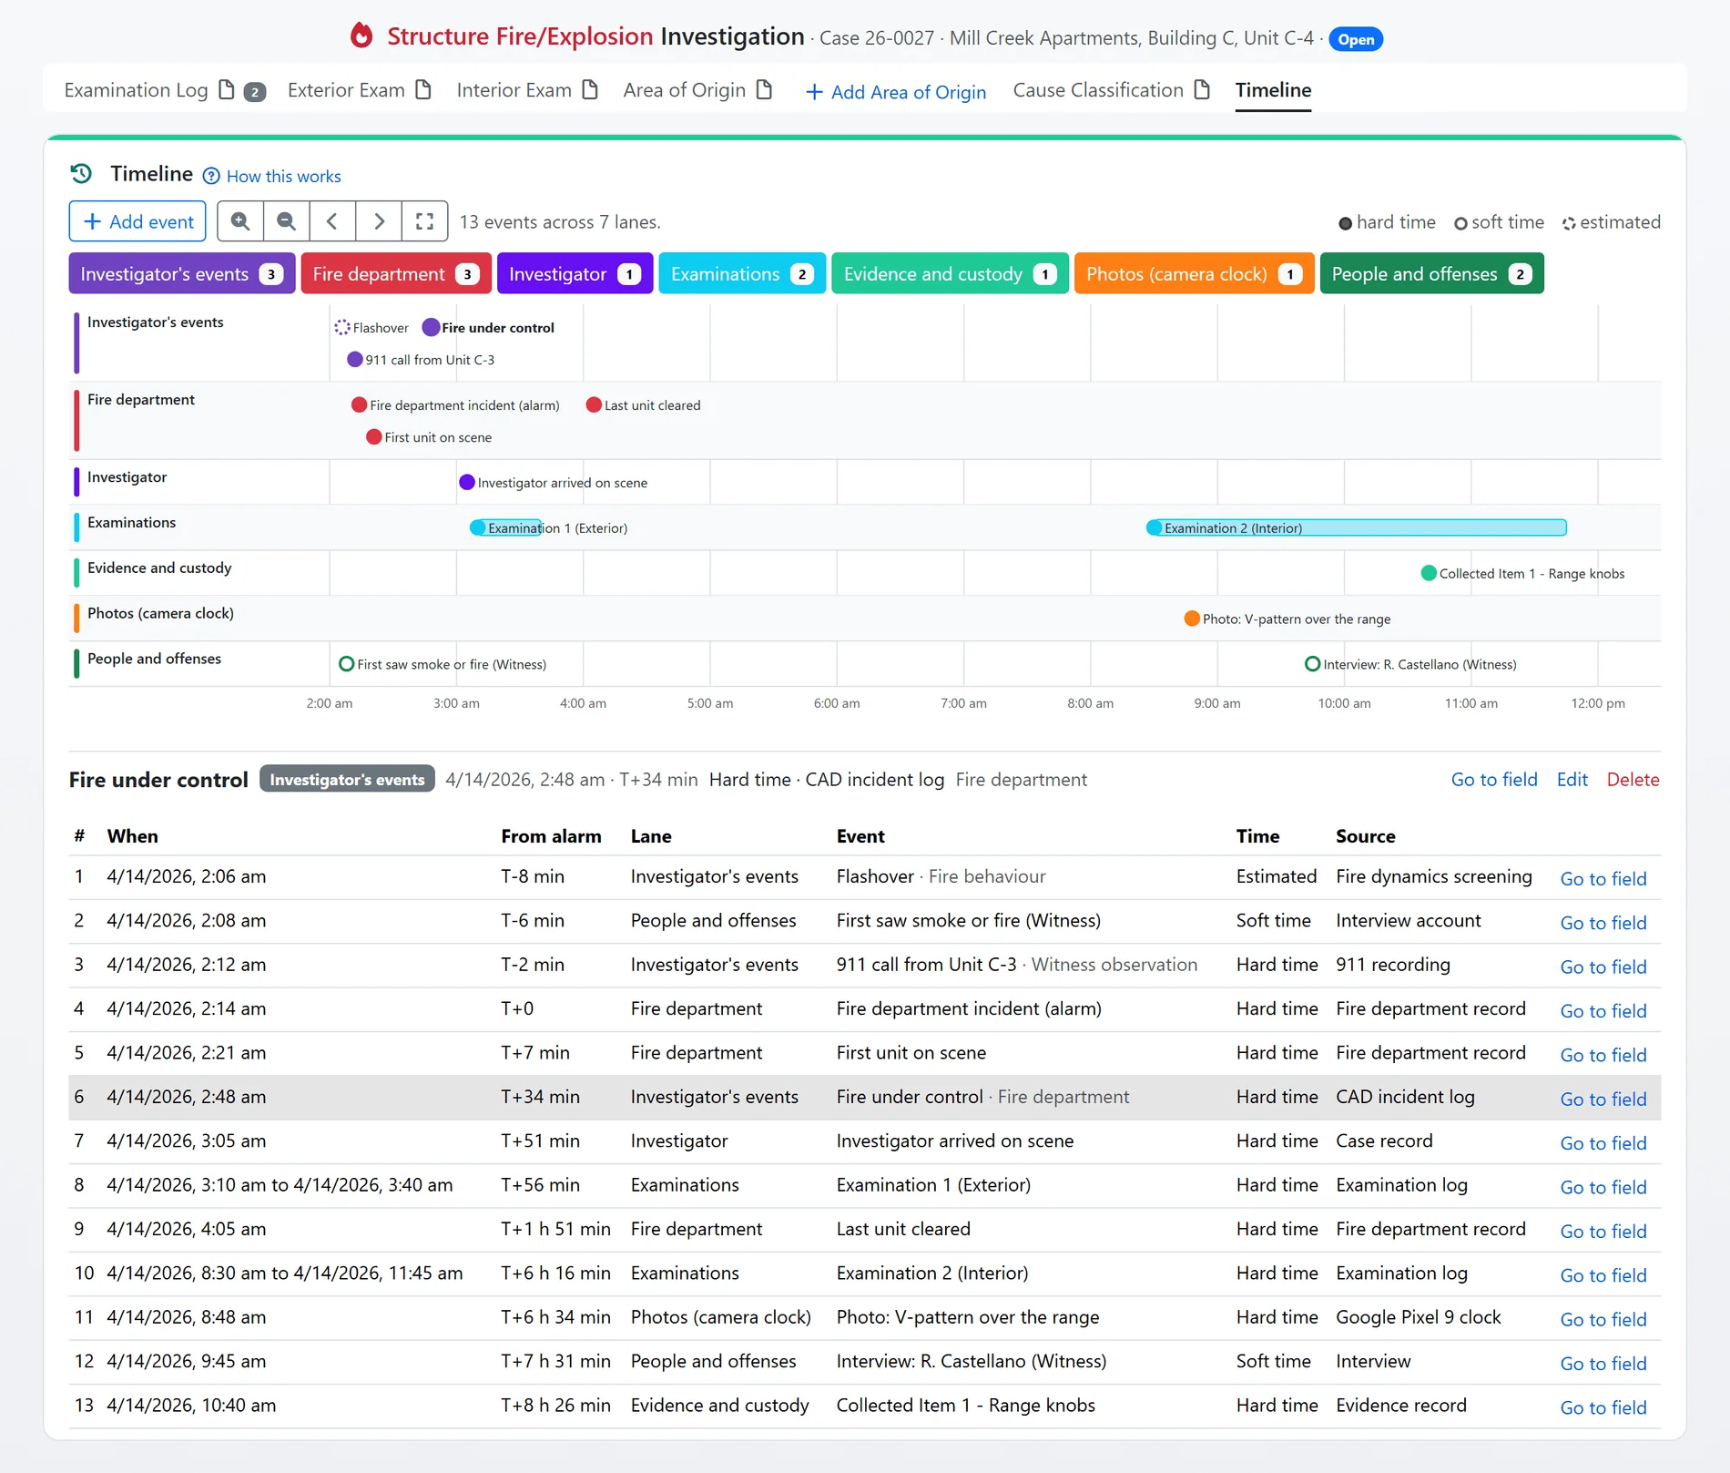
Task: Toggle the Investigator lane filter
Action: click(x=575, y=273)
